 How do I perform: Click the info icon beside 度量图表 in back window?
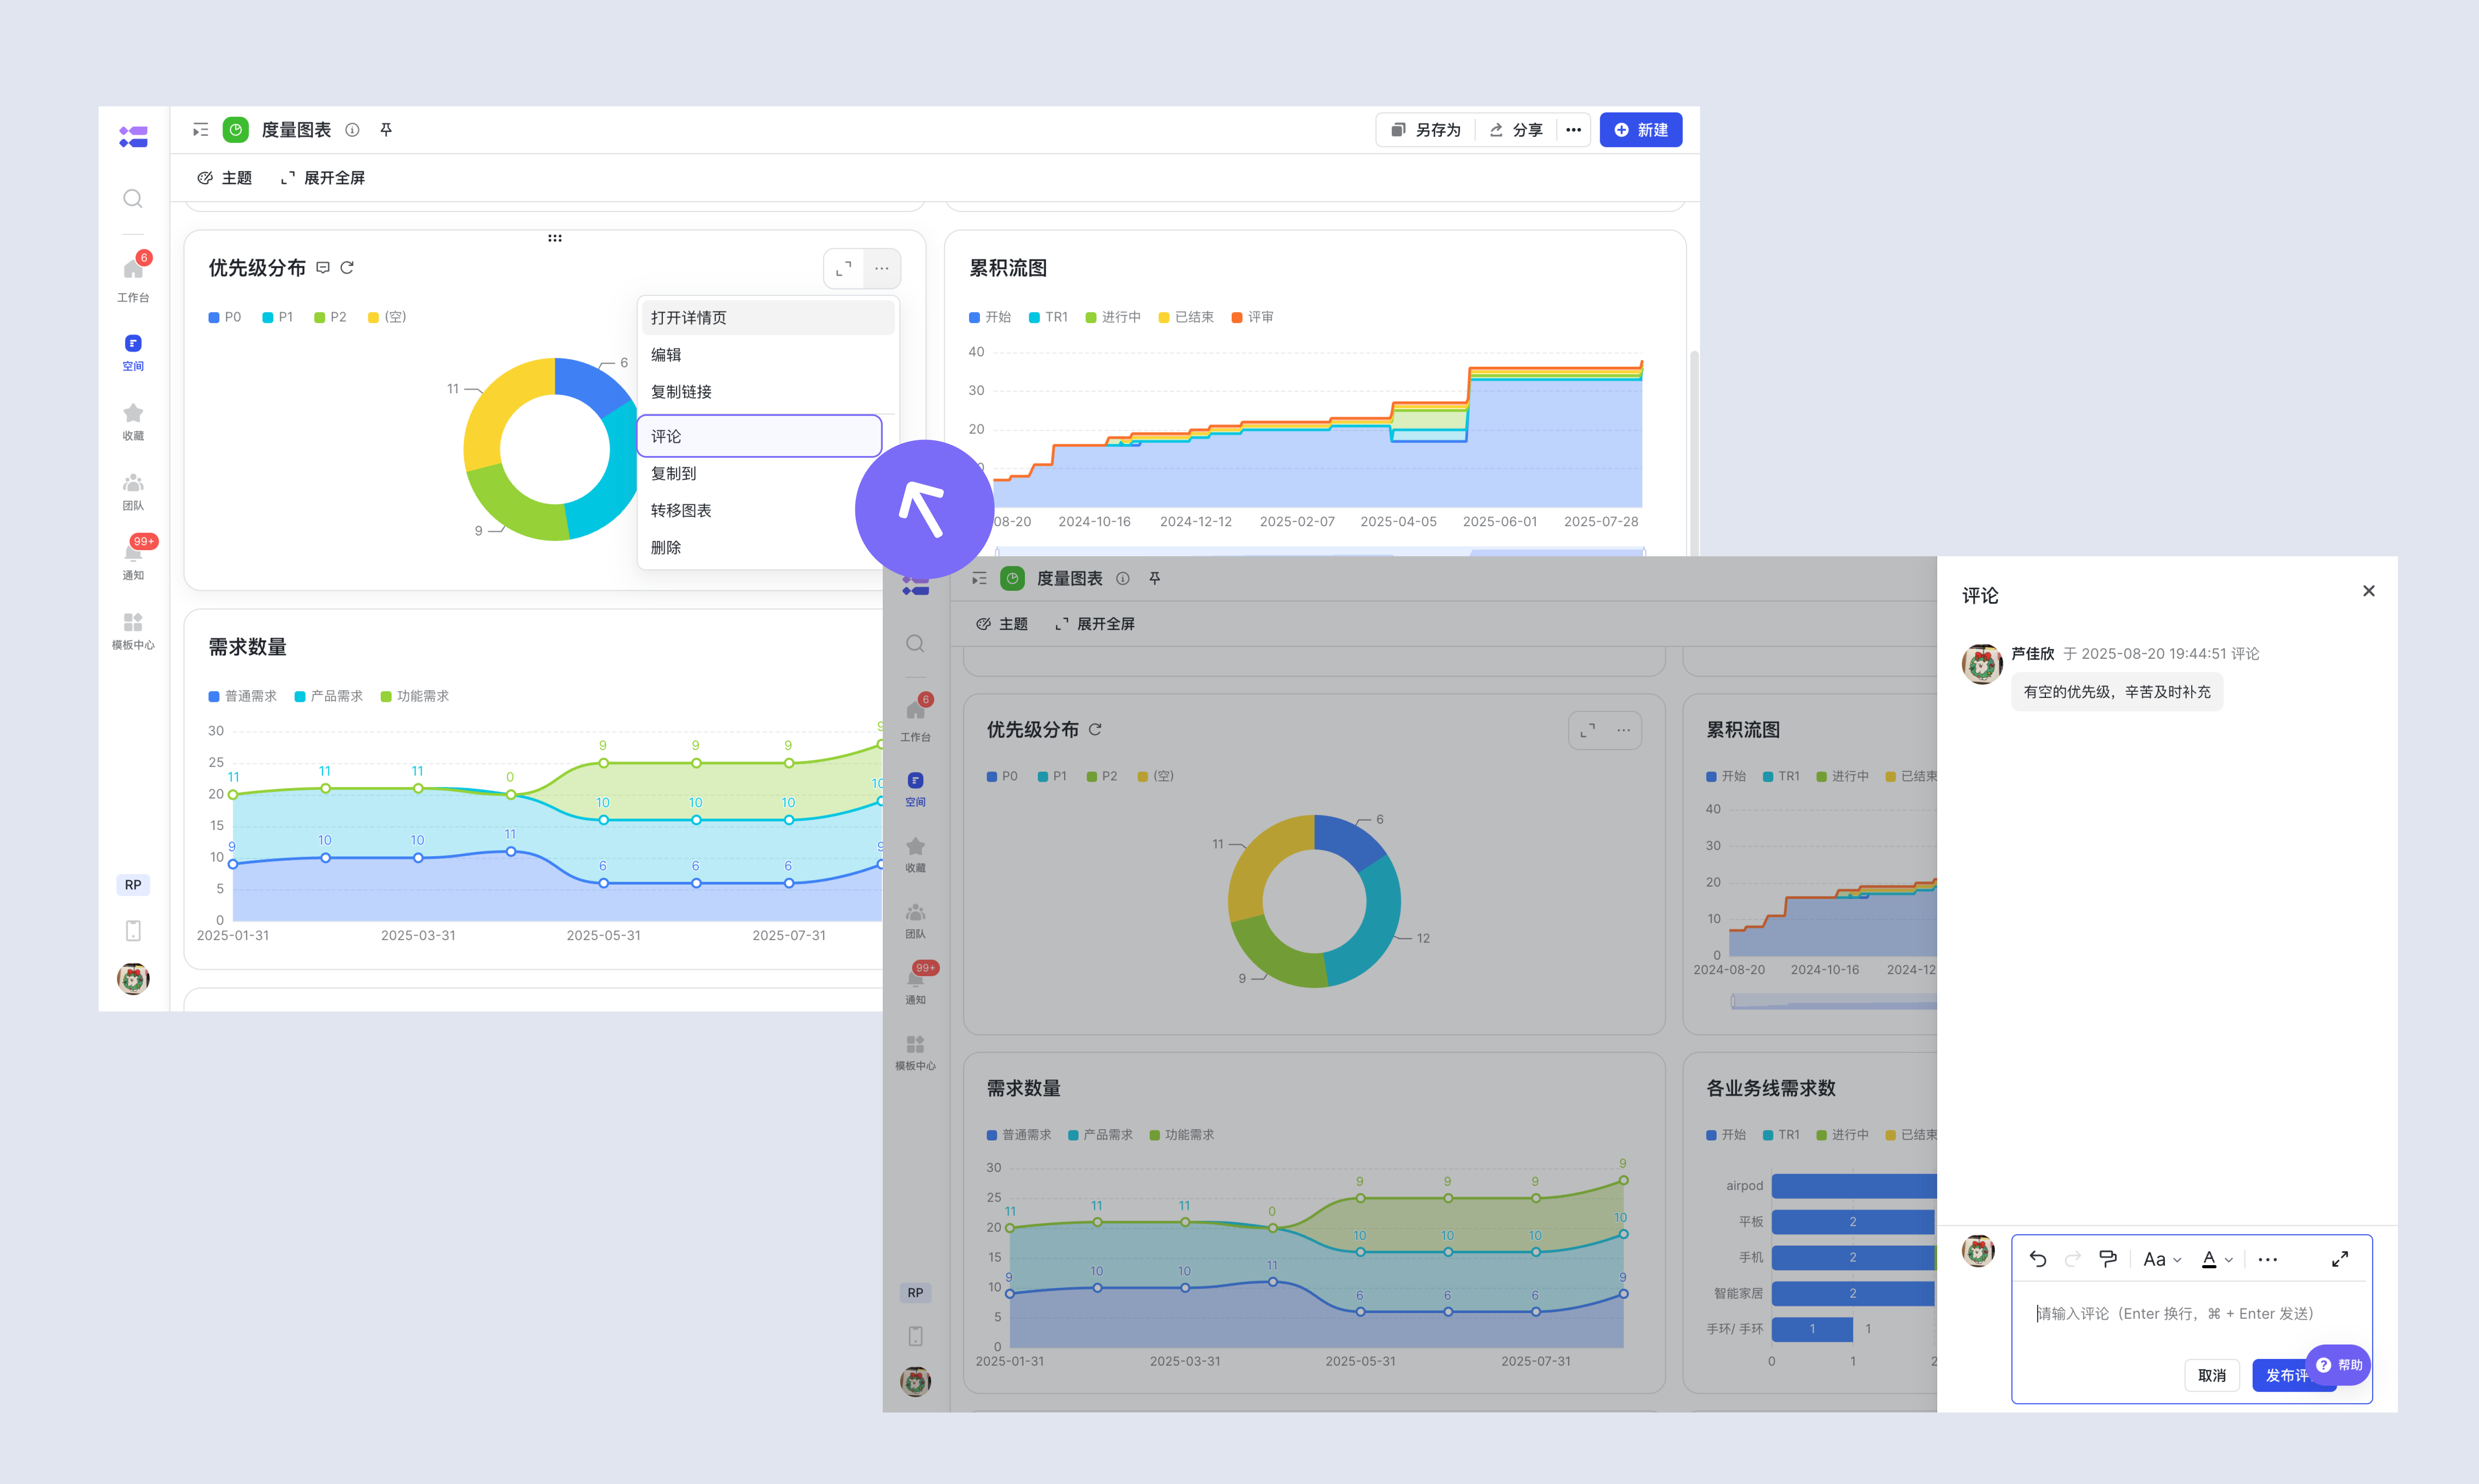[352, 130]
